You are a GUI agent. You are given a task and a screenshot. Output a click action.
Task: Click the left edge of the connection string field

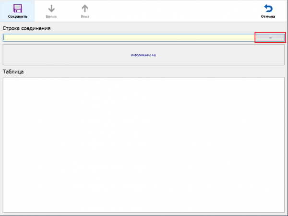point(7,38)
